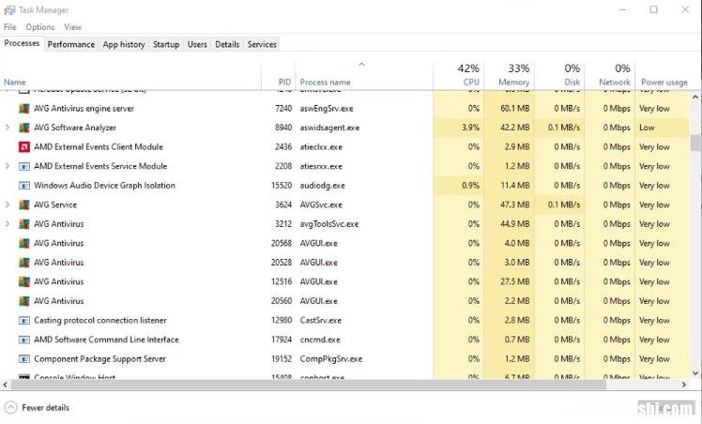Switch to the App history tab
Screen dimensions: 702x424
[x=124, y=44]
